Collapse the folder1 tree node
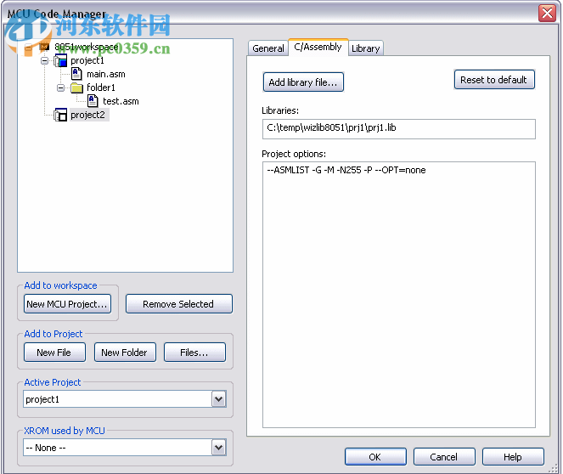The width and height of the screenshot is (563, 474). pos(60,87)
